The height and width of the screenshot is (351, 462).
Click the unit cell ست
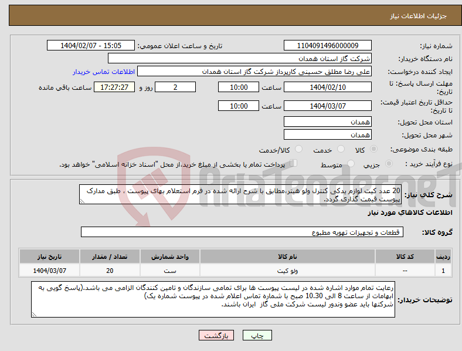pyautogui.click(x=170, y=271)
